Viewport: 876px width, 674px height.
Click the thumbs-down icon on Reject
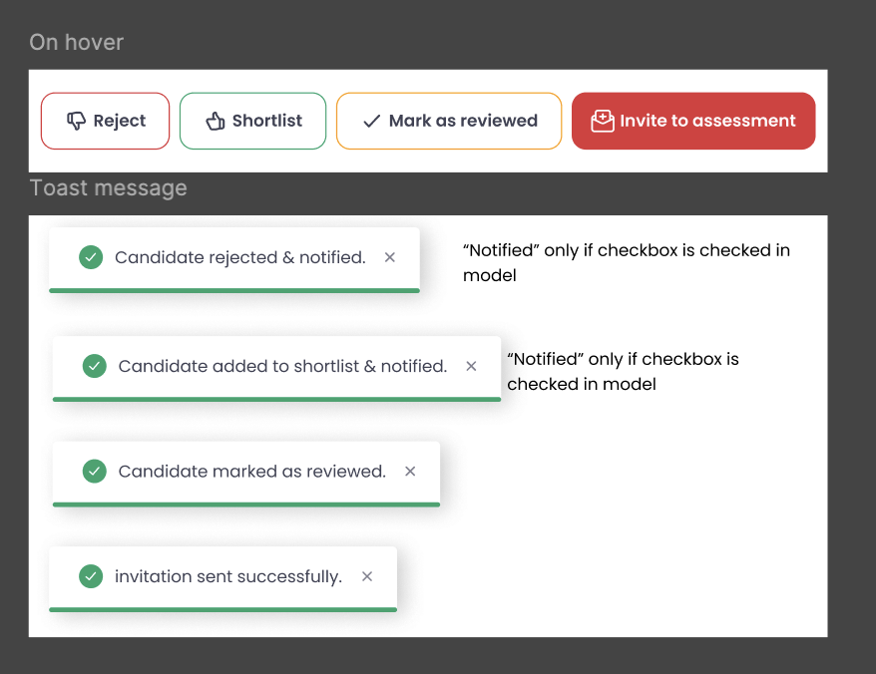click(x=76, y=121)
